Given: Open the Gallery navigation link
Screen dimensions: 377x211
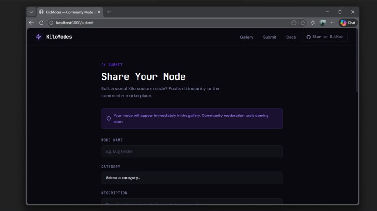Looking at the screenshot, I should (246, 37).
